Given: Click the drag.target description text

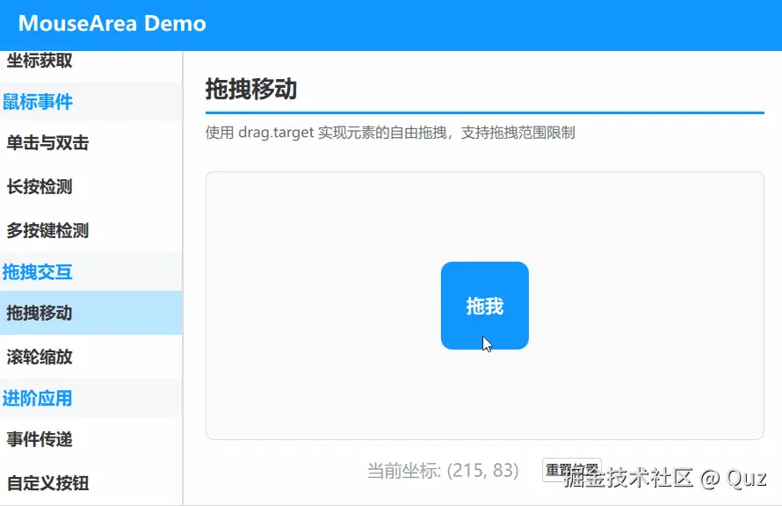Looking at the screenshot, I should pos(390,133).
